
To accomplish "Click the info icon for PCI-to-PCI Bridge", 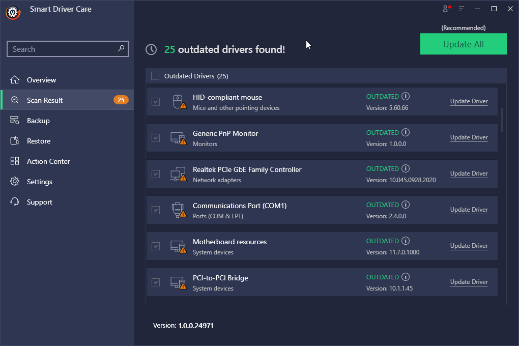I will point(406,277).
